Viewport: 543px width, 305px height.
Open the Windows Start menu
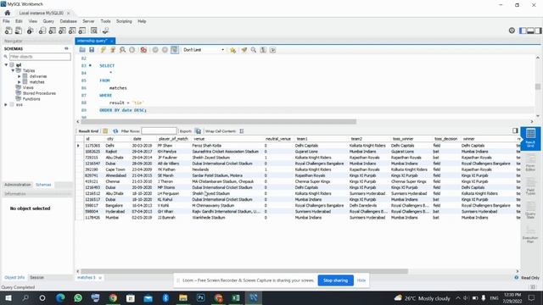[x=8, y=297]
